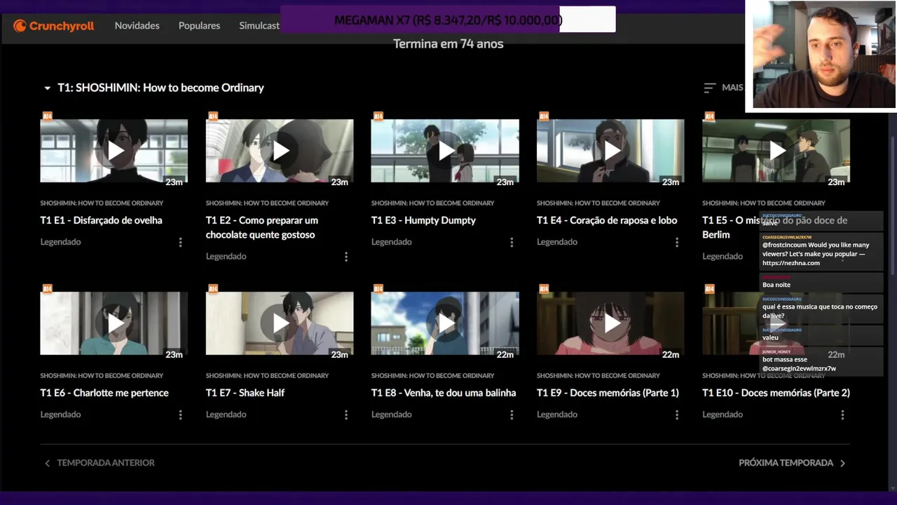Viewport: 897px width, 505px height.
Task: Go to TEMPORADA ANTERIOR
Action: click(100, 463)
